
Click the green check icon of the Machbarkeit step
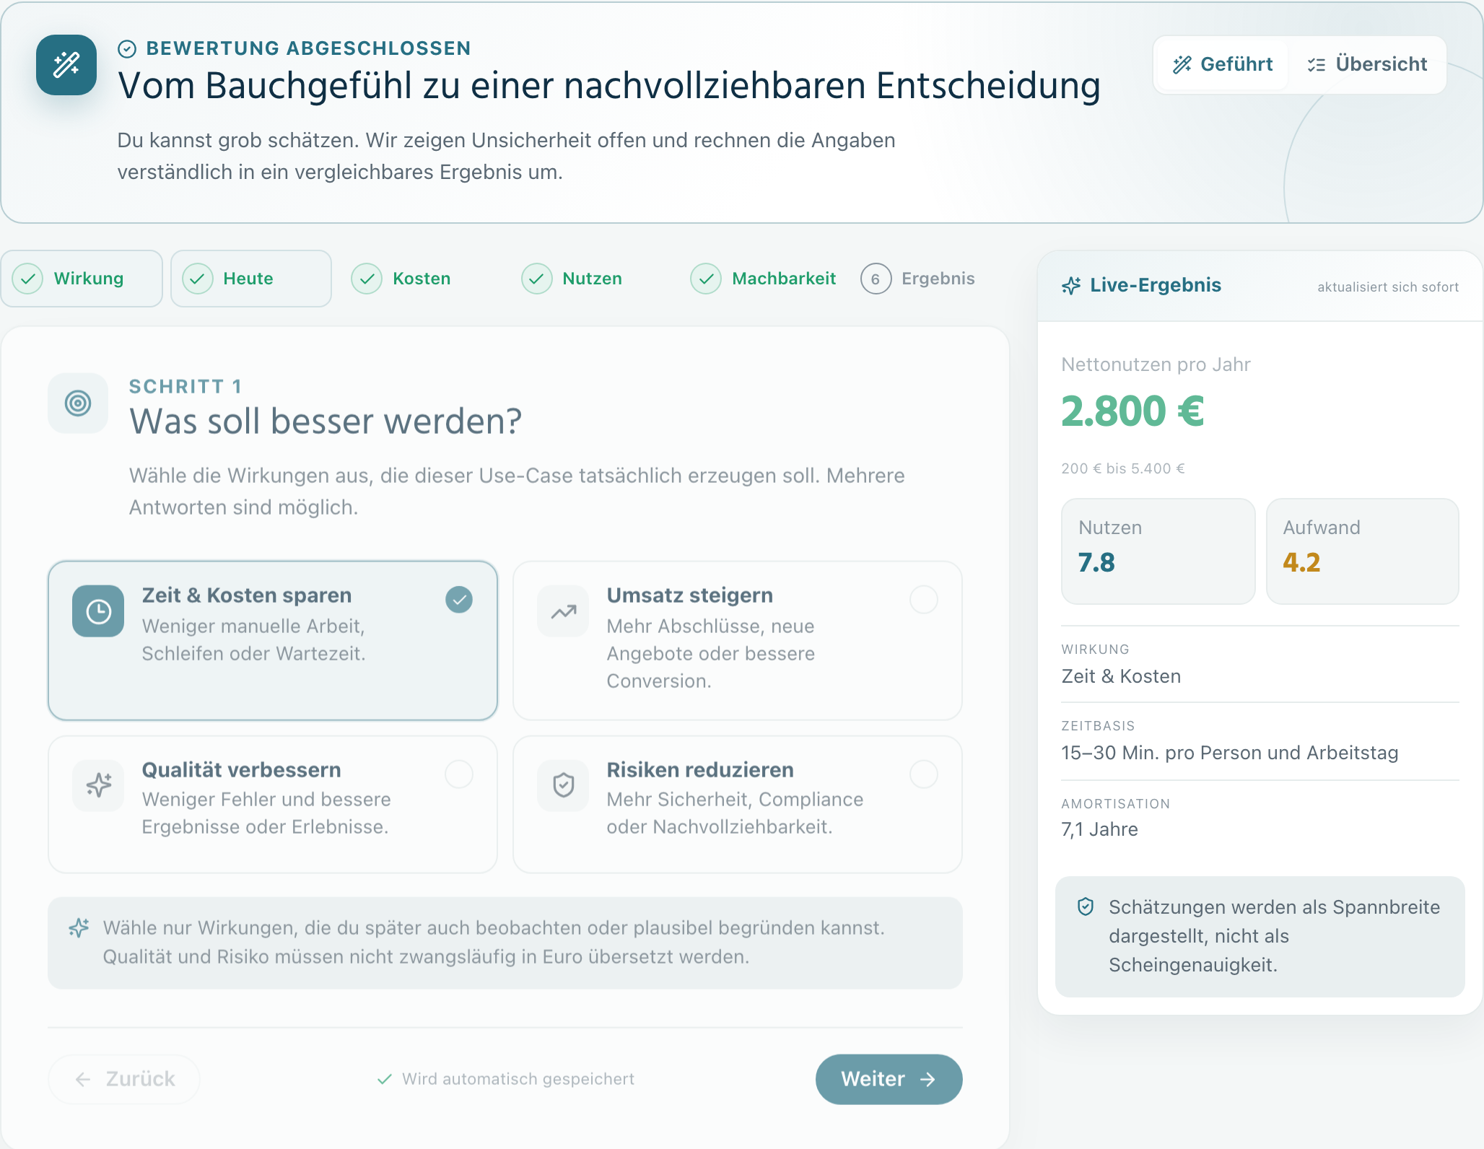pos(706,279)
